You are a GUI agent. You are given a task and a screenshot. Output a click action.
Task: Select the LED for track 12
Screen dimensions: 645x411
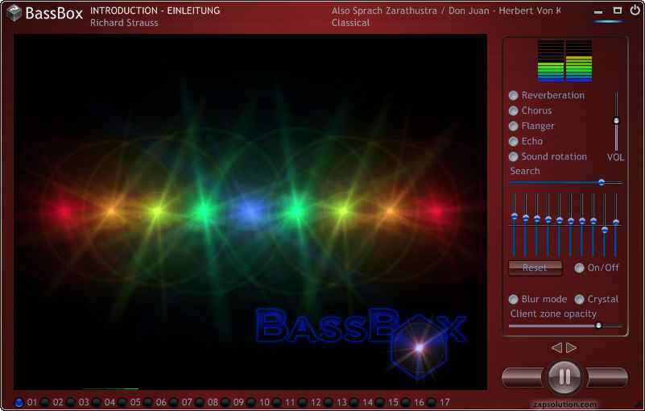303,402
